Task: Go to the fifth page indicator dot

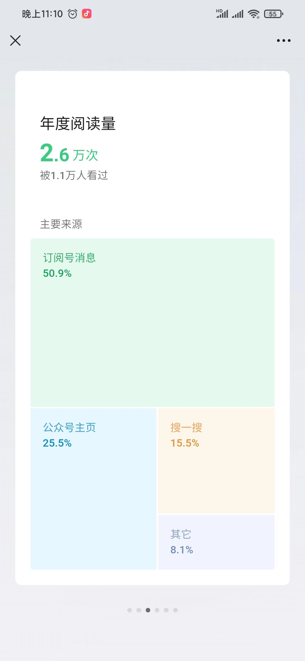Action: tap(166, 610)
